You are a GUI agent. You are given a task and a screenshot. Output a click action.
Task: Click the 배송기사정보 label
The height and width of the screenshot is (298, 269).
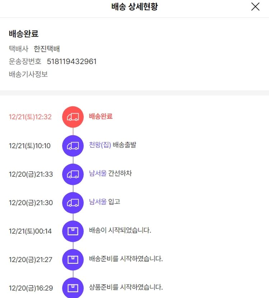tap(28, 74)
